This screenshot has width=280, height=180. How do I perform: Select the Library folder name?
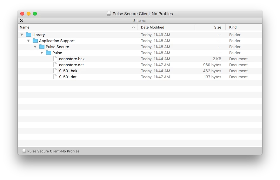pyautogui.click(x=39, y=35)
